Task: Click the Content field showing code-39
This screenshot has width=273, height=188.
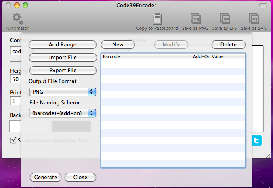Action: pos(16,51)
